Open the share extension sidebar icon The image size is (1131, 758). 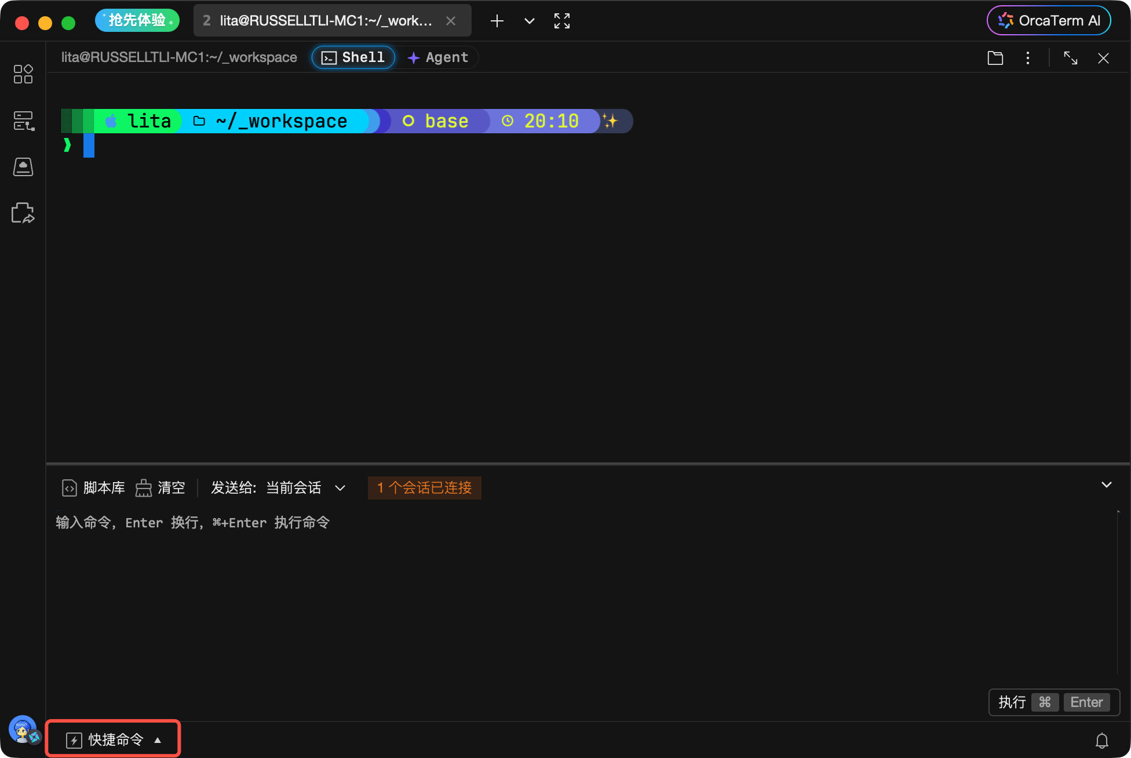pyautogui.click(x=23, y=213)
